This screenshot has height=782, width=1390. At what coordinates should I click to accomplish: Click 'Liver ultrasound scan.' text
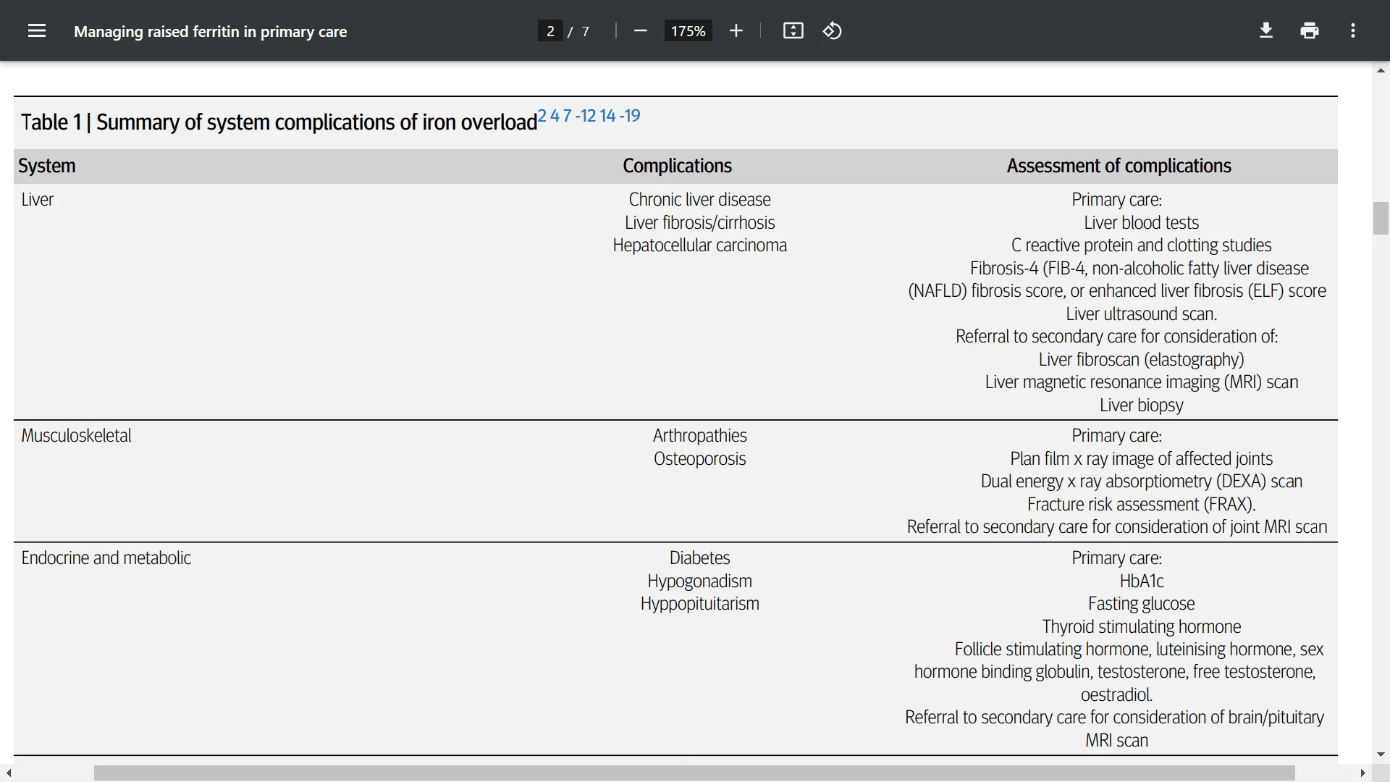coord(1141,314)
